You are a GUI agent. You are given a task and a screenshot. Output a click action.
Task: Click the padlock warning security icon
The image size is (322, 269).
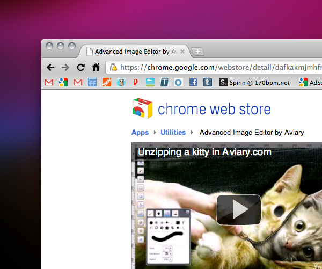(113, 67)
